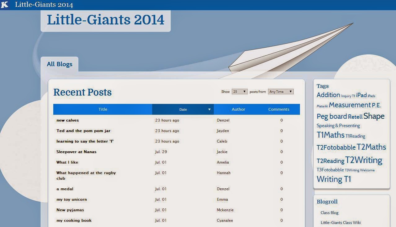Viewport: 396px width, 227px height.
Task: Switch to the All Blogs tab
Action: [59, 64]
